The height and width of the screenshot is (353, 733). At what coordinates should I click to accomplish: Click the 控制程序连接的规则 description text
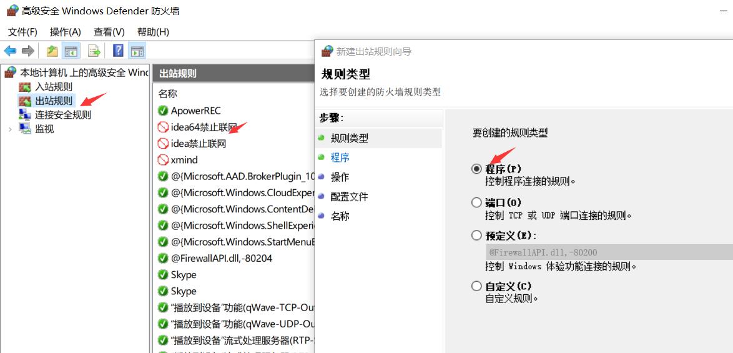pos(530,181)
